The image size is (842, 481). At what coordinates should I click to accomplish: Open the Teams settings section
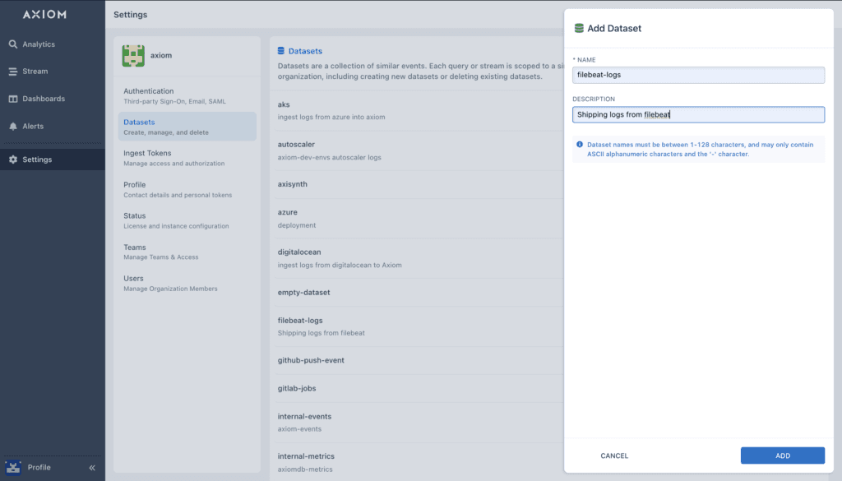(187, 252)
